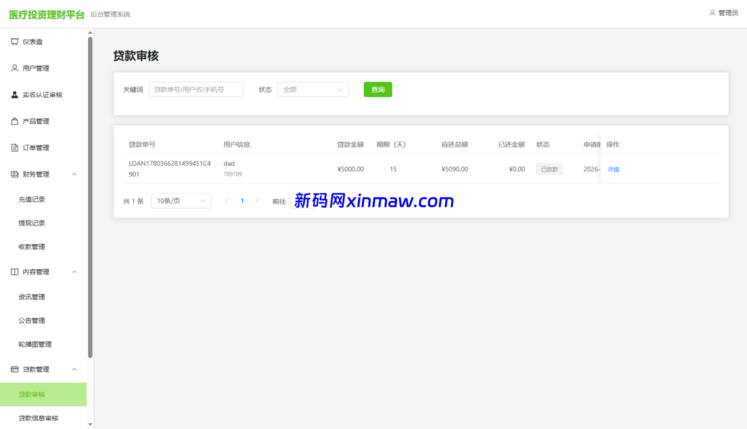Viewport: 747px width, 429px height.
Task: Select the highlighted 贷款审核 menu item
Action: coord(43,394)
